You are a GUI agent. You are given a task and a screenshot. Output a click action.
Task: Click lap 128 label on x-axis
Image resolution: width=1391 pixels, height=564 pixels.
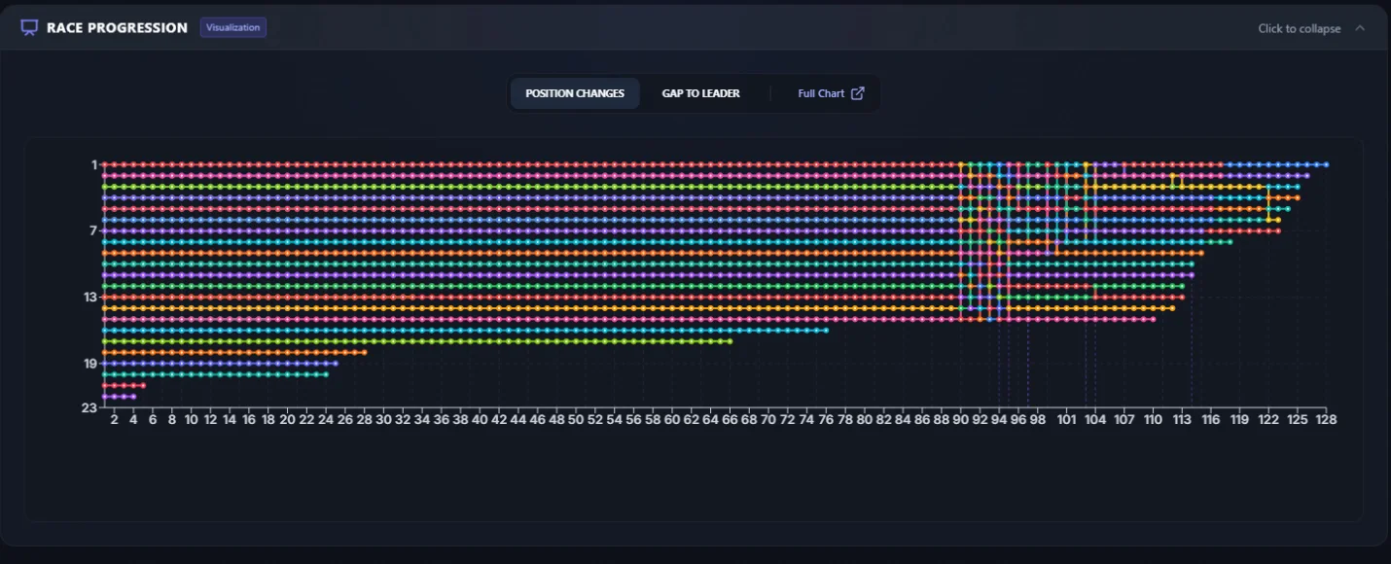tap(1326, 420)
